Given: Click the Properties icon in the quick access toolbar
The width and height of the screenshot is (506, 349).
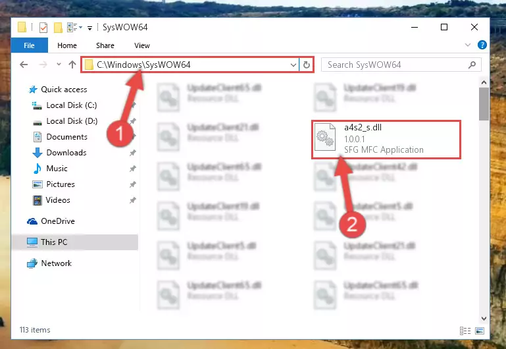Looking at the screenshot, I should click(x=43, y=28).
